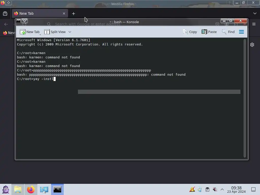Expand the Split View dropdown arrow
260x195 pixels.
pos(70,32)
